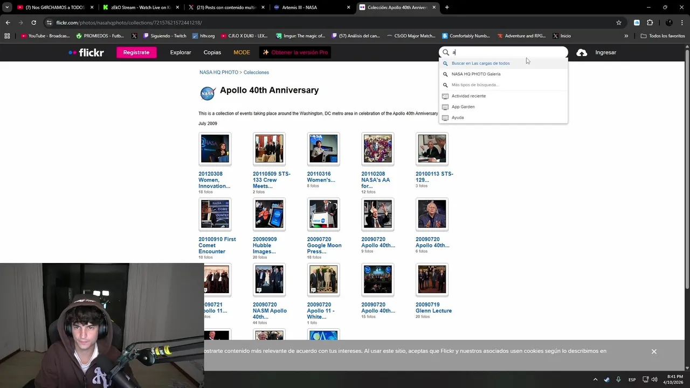Open the browser profile avatar icon
This screenshot has width=690, height=388.
click(x=669, y=23)
